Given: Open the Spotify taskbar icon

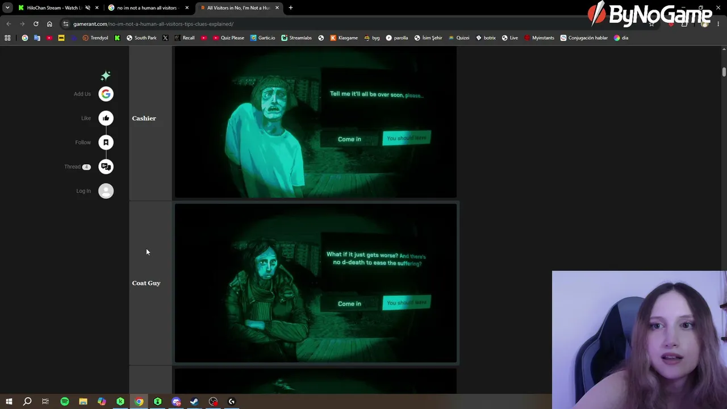Looking at the screenshot, I should pos(65,402).
